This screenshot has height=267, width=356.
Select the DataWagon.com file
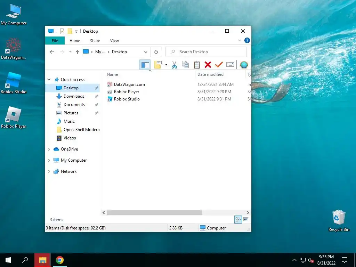coord(129,84)
